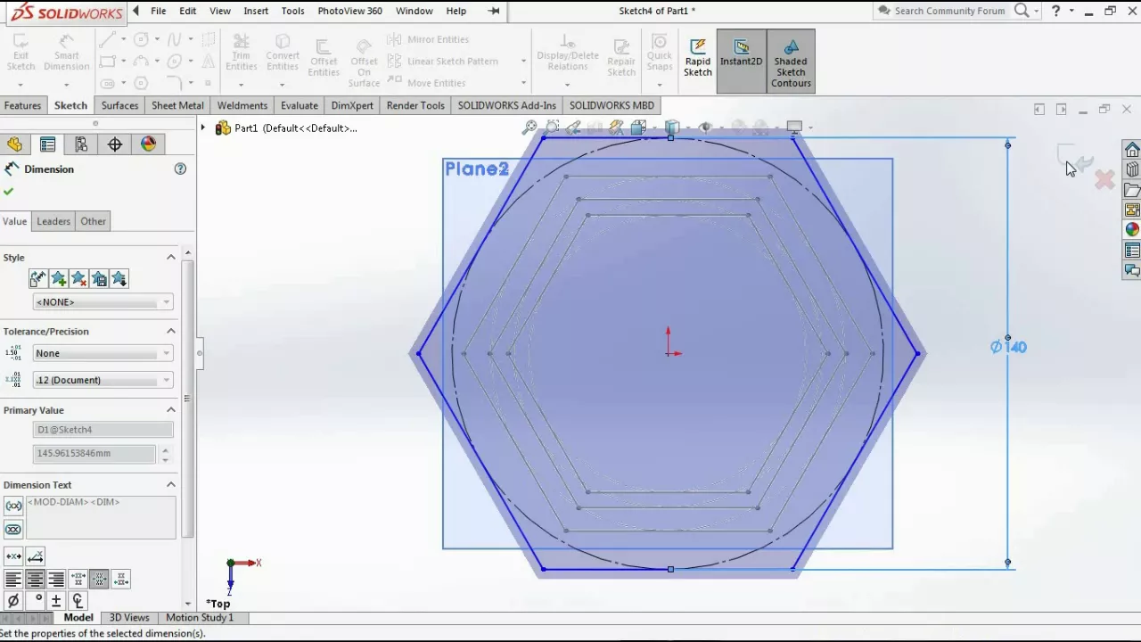Click the Save a Style icon
The image size is (1141, 642).
tap(99, 279)
